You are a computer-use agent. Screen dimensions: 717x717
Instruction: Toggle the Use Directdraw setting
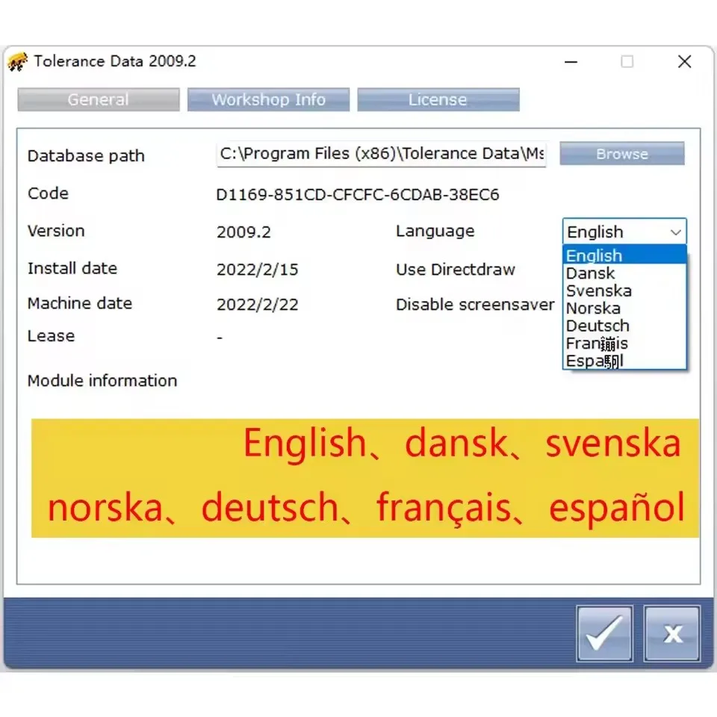click(455, 270)
